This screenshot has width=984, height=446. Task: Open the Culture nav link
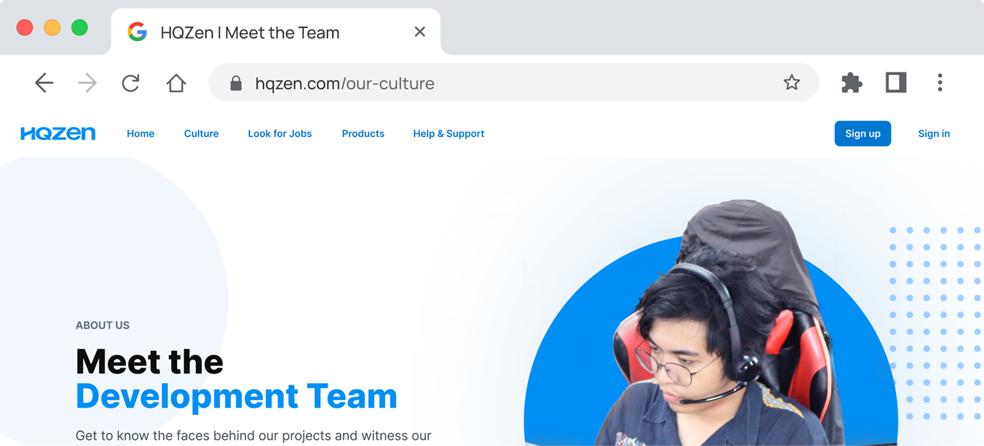pos(201,133)
